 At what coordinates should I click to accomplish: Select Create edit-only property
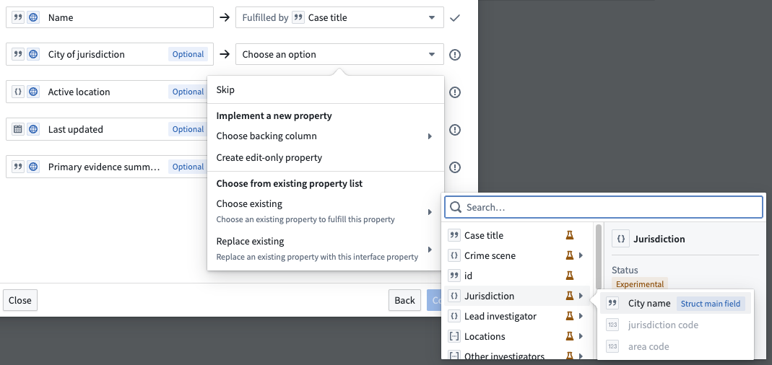[x=326, y=157]
